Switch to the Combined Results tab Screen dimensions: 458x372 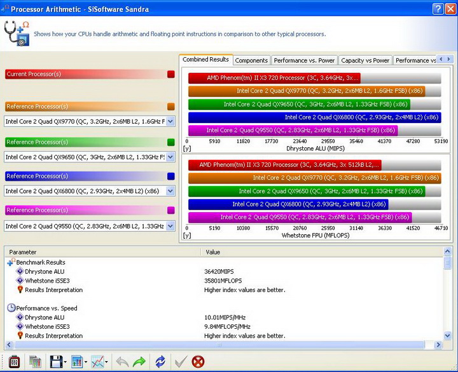pyautogui.click(x=205, y=60)
